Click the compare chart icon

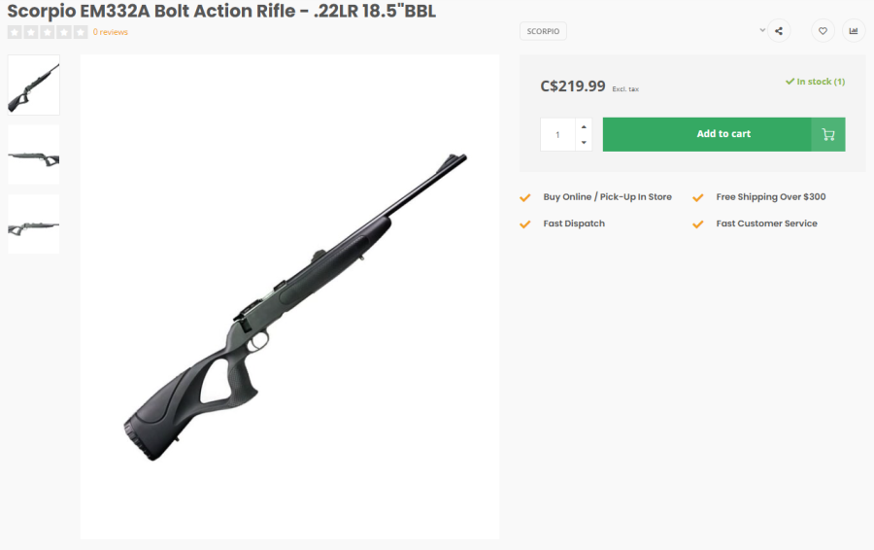coord(854,31)
